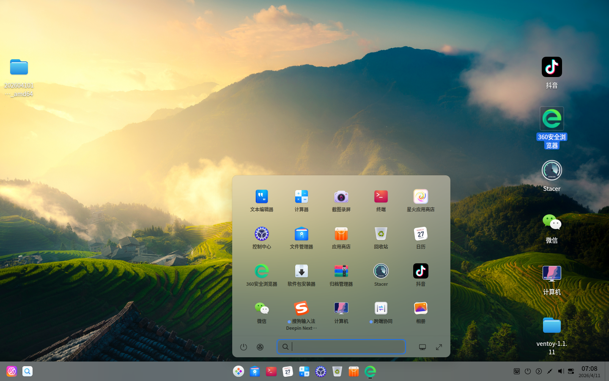Image resolution: width=609 pixels, height=381 pixels.
Task: Click the launcher's power button icon
Action: [244, 347]
